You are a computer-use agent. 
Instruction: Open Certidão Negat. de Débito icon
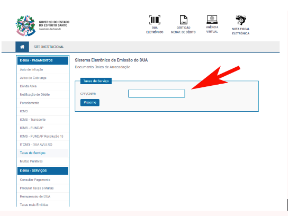click(183, 20)
